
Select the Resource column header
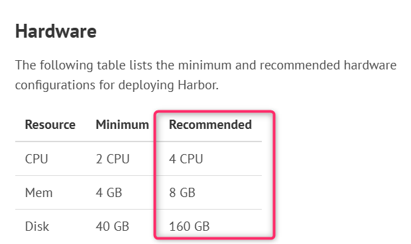(x=50, y=124)
